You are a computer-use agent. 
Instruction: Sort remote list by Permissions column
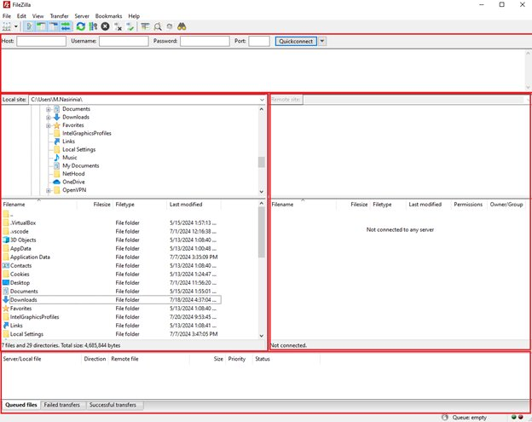[468, 205]
